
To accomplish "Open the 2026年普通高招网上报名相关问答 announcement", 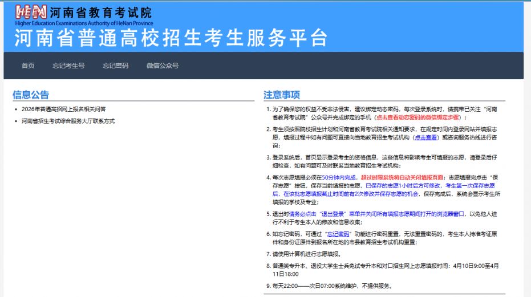I will coord(64,109).
